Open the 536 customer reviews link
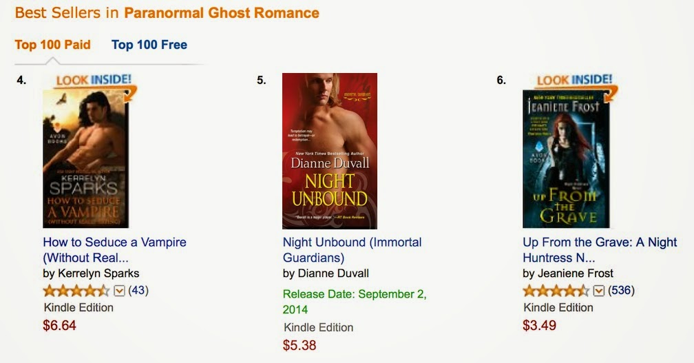The height and width of the screenshot is (363, 694). click(x=622, y=291)
